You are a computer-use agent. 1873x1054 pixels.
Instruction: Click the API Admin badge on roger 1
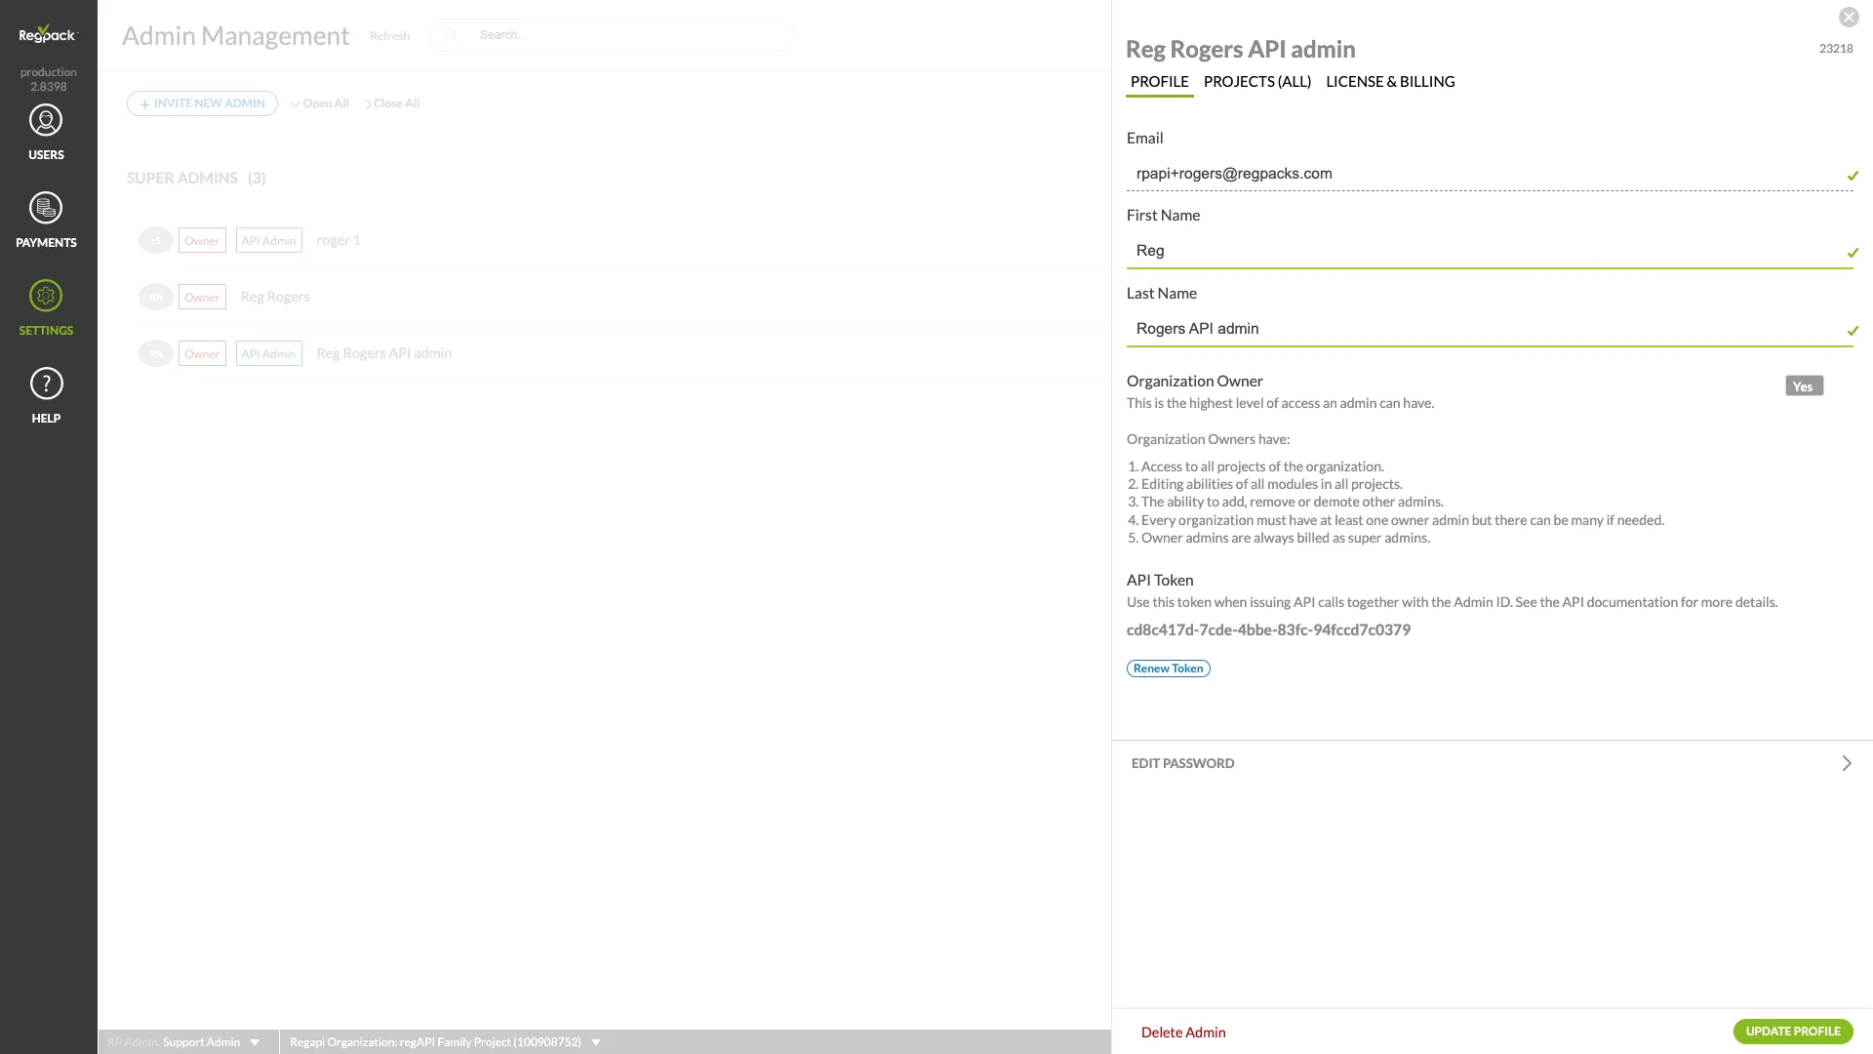(268, 240)
